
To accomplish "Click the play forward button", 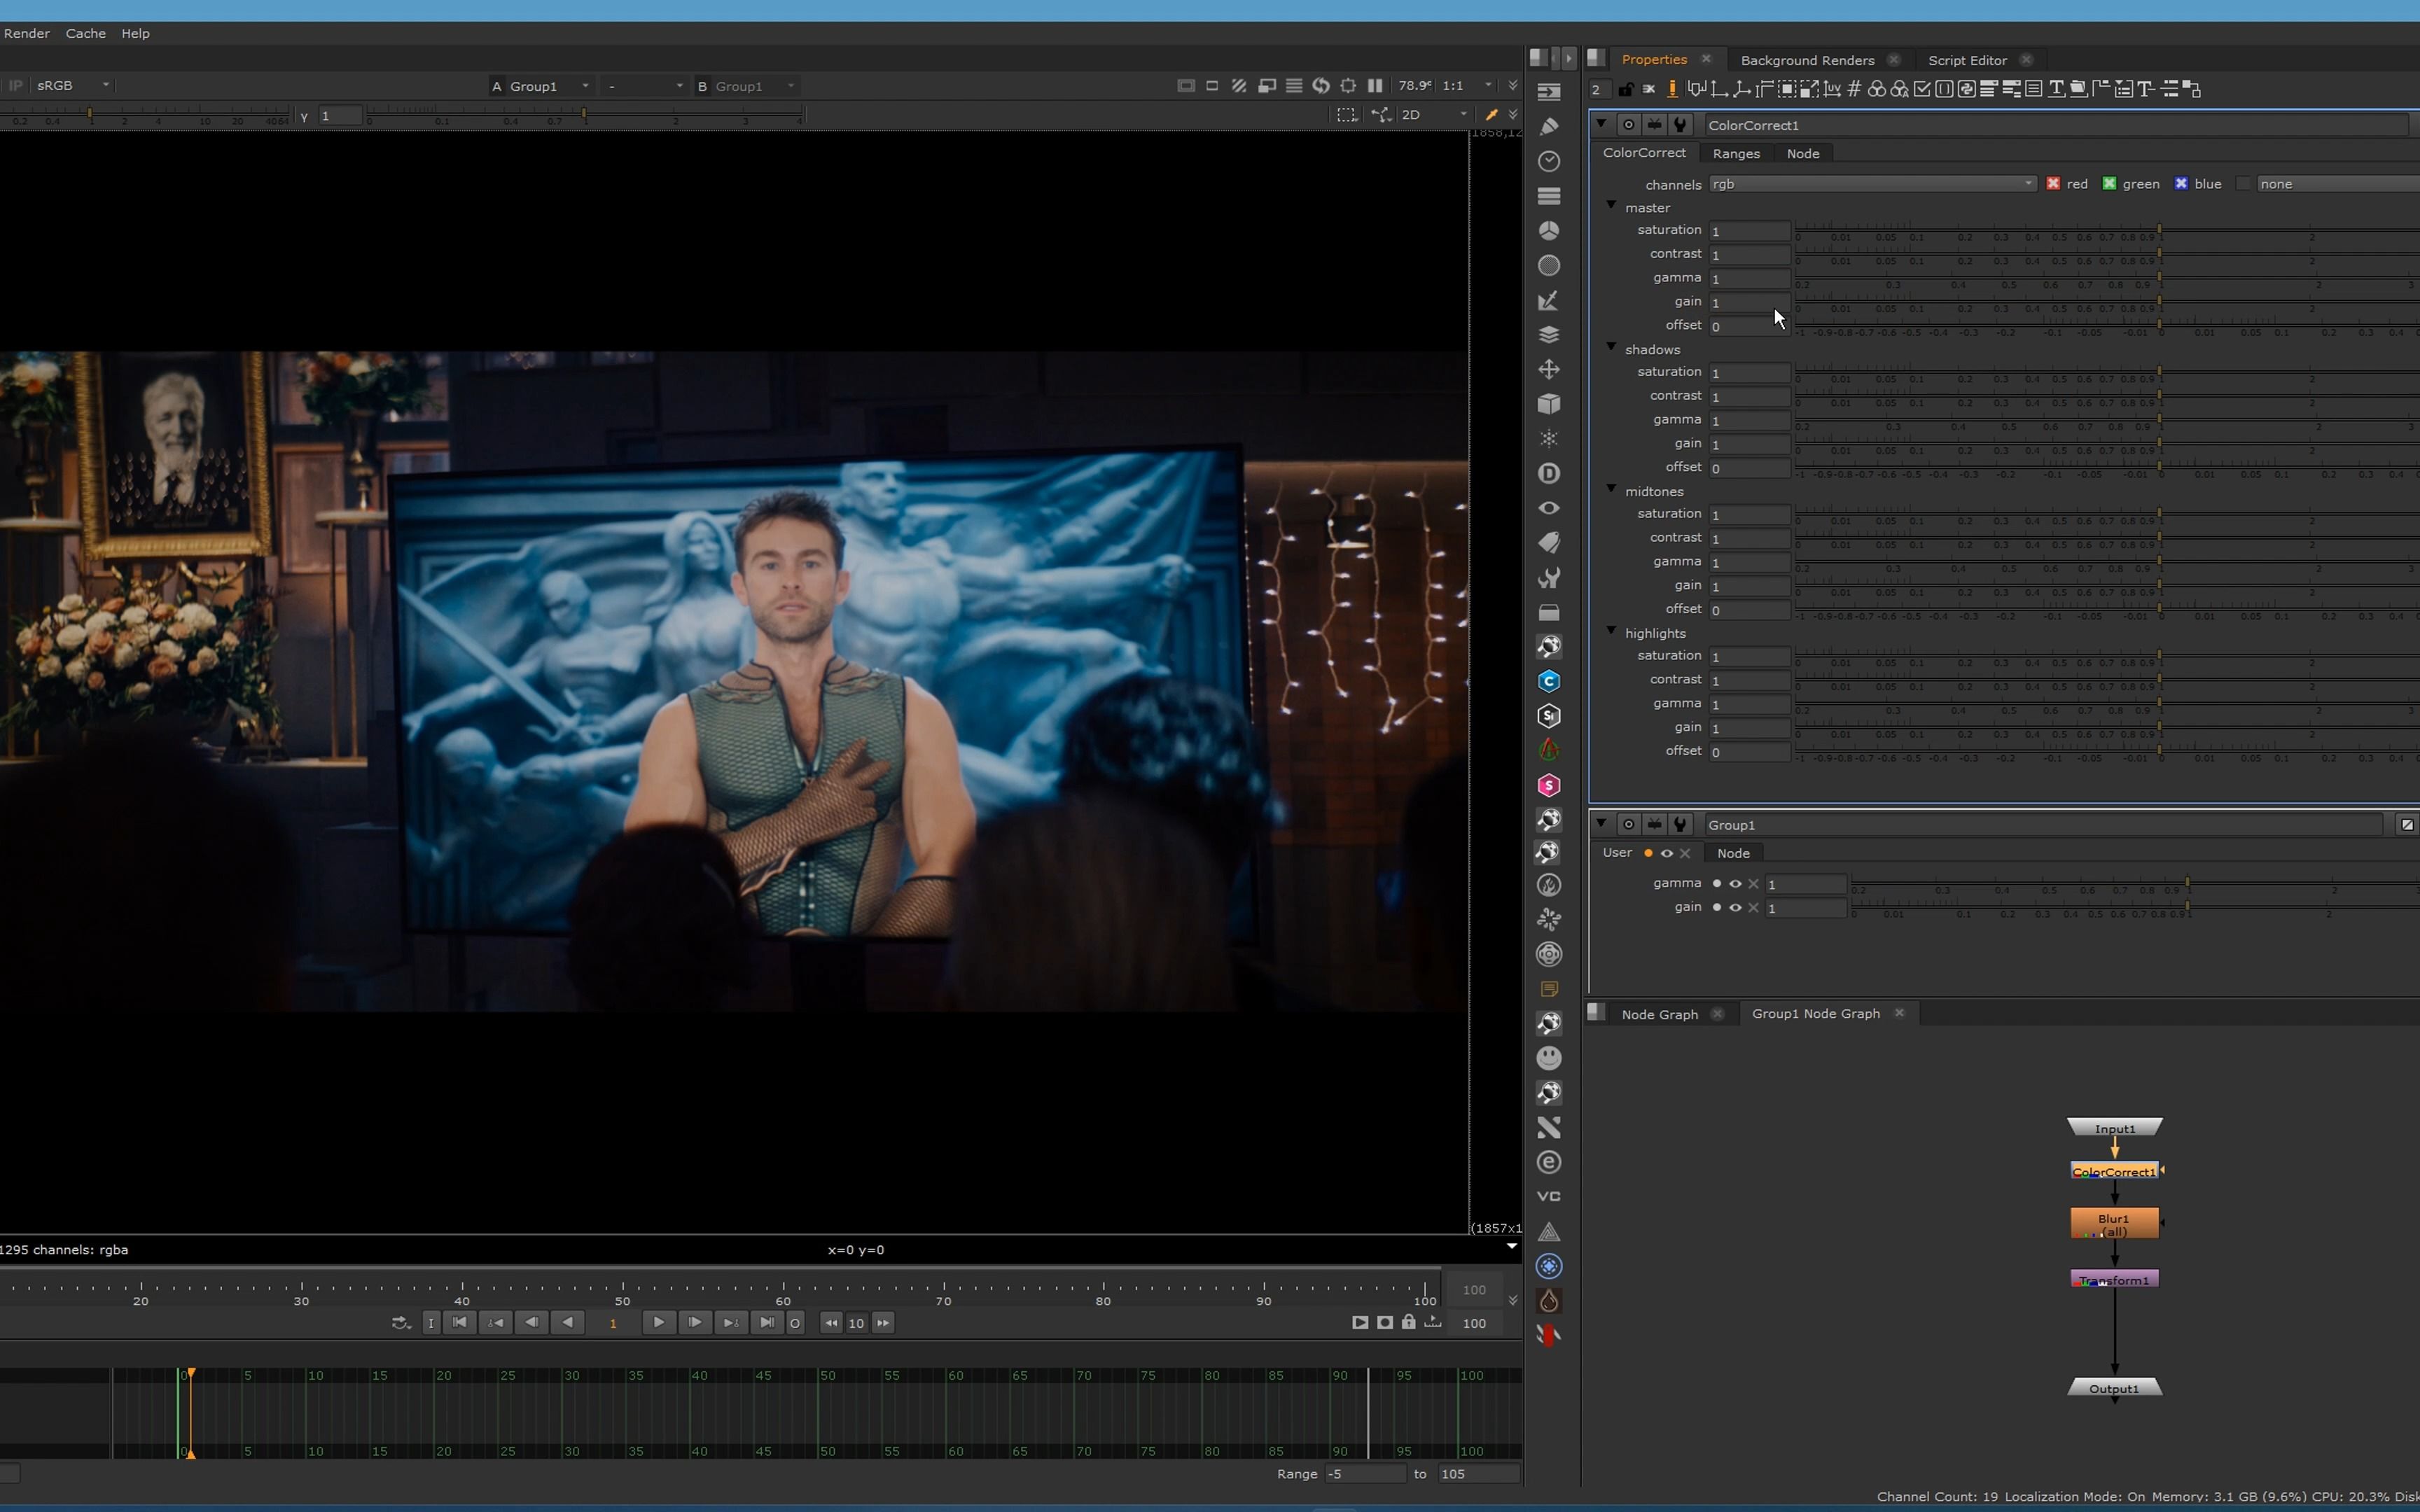I will (658, 1322).
